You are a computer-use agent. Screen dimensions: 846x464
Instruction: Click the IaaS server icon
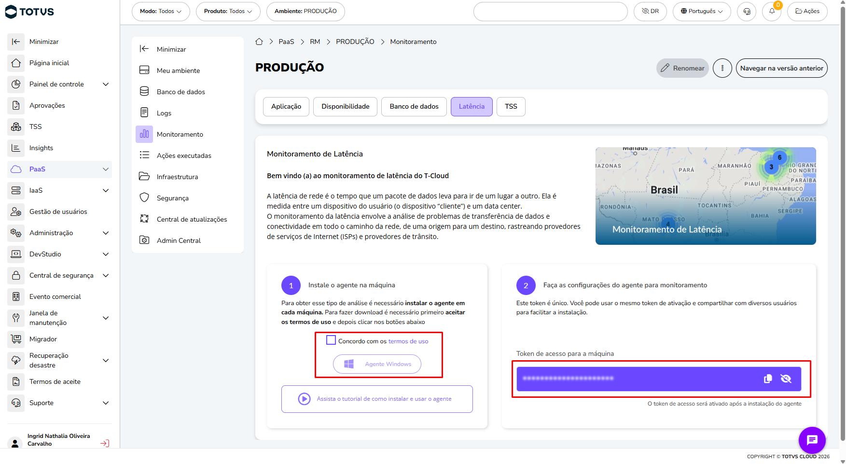pyautogui.click(x=16, y=190)
